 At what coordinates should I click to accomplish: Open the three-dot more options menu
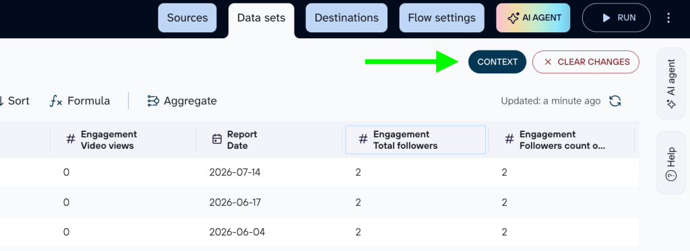tap(668, 18)
